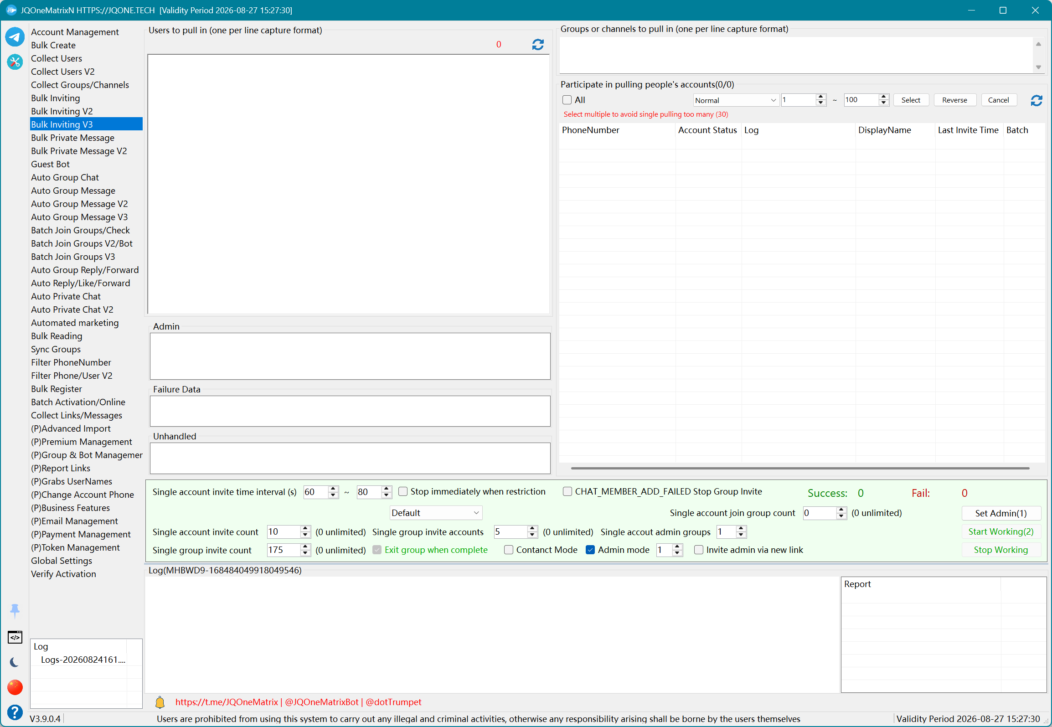
Task: Adjust the Admin mode count stepper
Action: click(x=677, y=550)
